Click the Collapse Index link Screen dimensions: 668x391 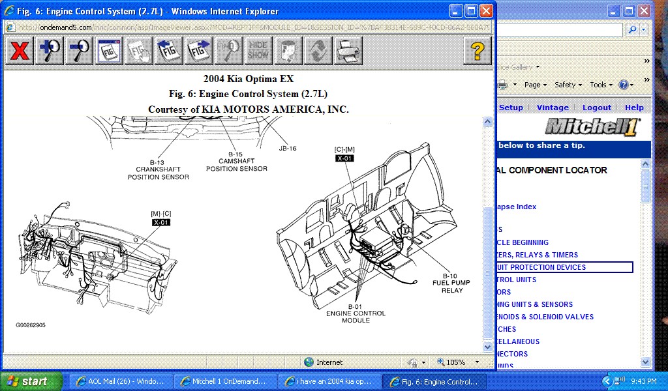pyautogui.click(x=517, y=207)
